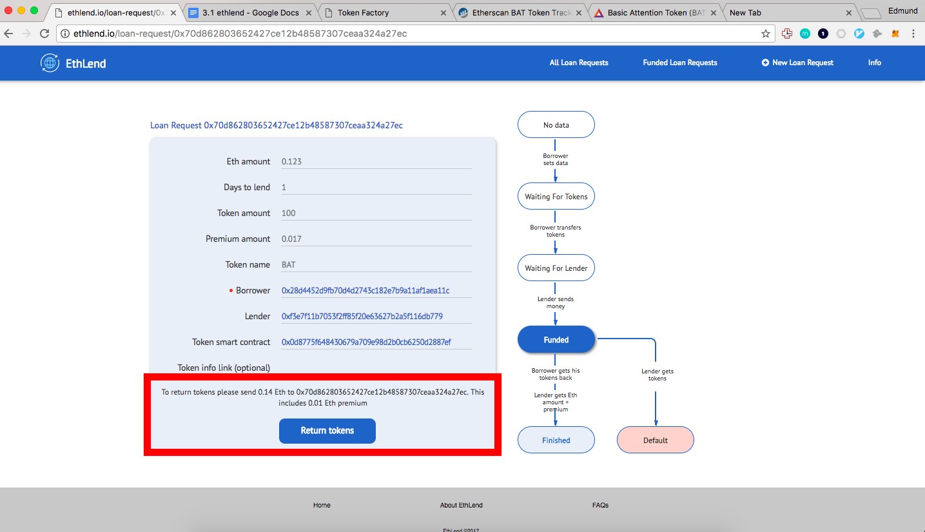Click the Default state node
The height and width of the screenshot is (532, 925).
coord(656,440)
